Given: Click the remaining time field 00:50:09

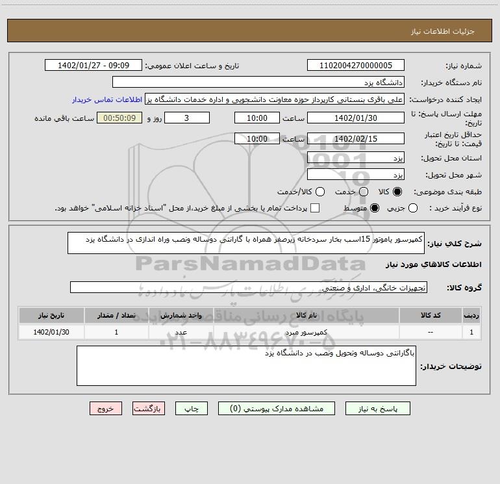Looking at the screenshot, I should 119,118.
